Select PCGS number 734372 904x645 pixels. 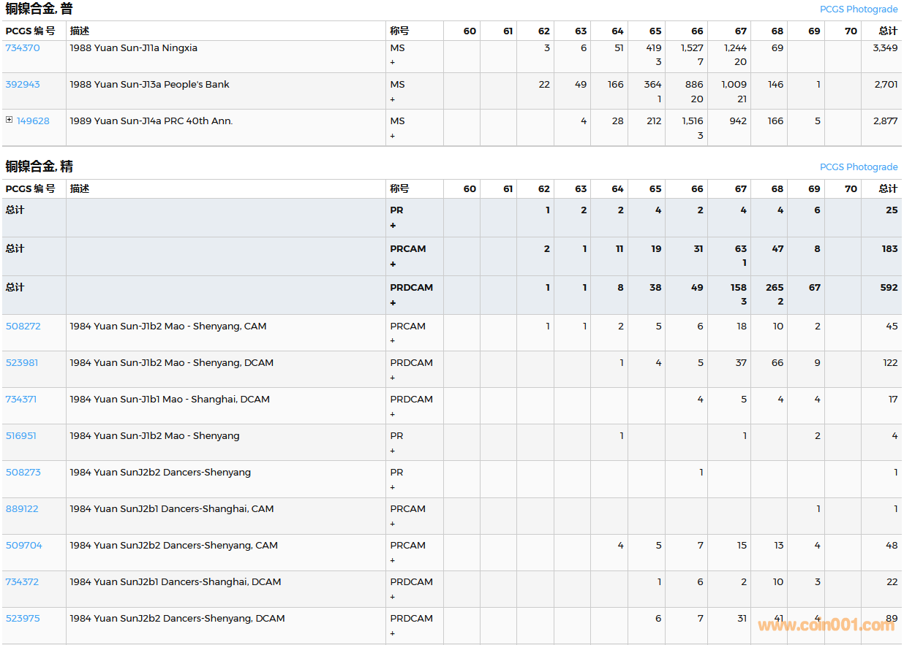coord(22,582)
